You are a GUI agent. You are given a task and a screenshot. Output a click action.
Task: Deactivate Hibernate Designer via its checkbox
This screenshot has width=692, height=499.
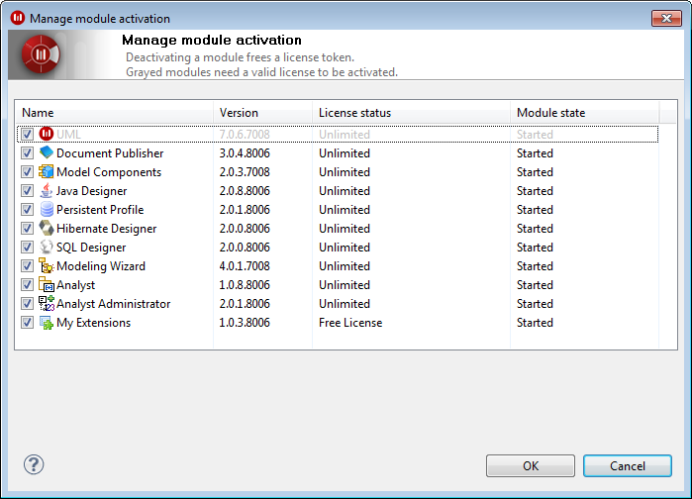27,228
